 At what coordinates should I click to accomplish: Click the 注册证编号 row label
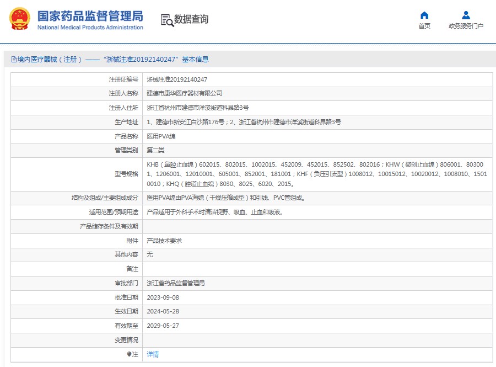click(x=123, y=79)
